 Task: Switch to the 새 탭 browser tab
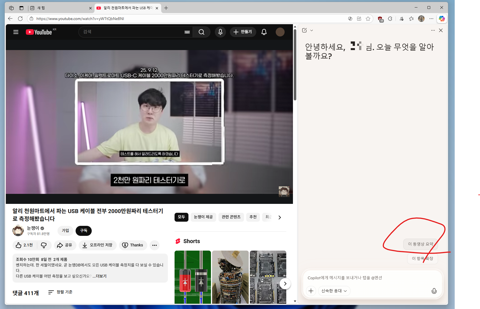(61, 8)
